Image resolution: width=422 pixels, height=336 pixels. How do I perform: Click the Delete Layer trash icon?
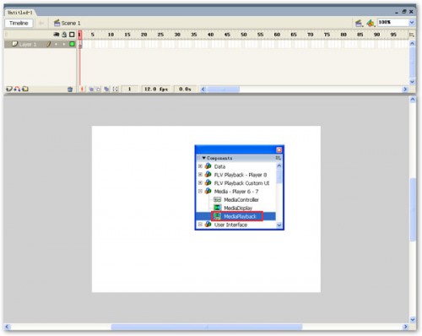pos(70,89)
